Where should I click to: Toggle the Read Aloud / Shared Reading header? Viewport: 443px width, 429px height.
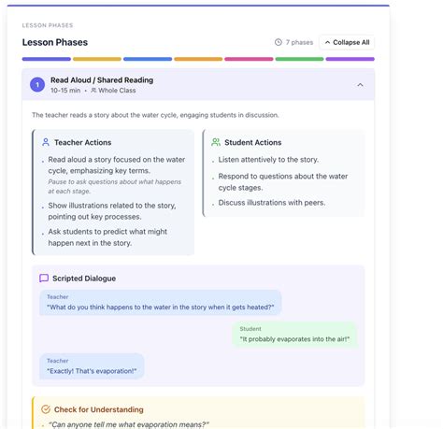[198, 85]
